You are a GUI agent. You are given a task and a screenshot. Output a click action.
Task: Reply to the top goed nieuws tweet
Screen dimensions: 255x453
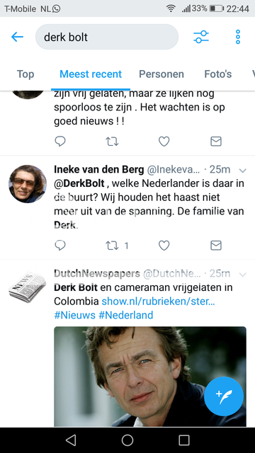click(60, 142)
